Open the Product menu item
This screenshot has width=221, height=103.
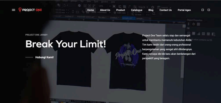[x=120, y=10]
